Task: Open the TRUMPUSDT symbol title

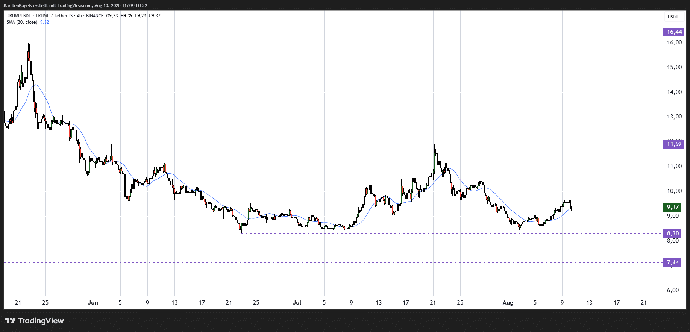Action: coord(19,16)
